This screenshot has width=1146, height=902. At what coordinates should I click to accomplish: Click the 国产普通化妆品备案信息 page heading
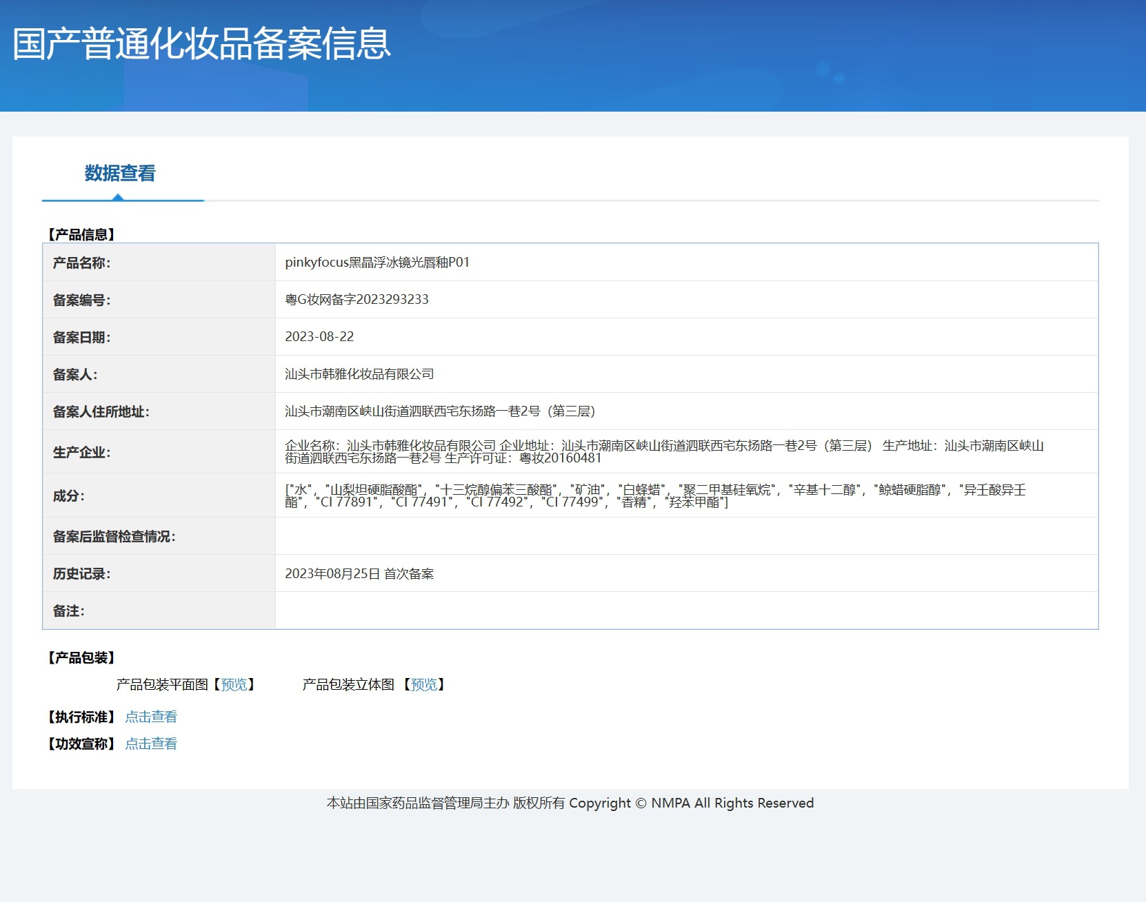(x=201, y=44)
